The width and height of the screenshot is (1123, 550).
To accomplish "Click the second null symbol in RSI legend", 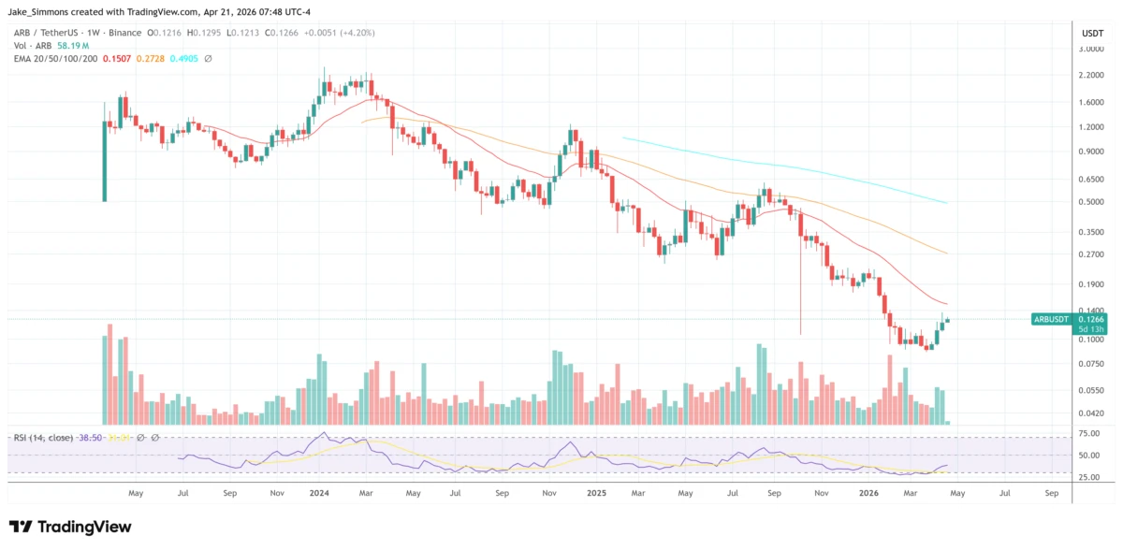I will click(155, 437).
